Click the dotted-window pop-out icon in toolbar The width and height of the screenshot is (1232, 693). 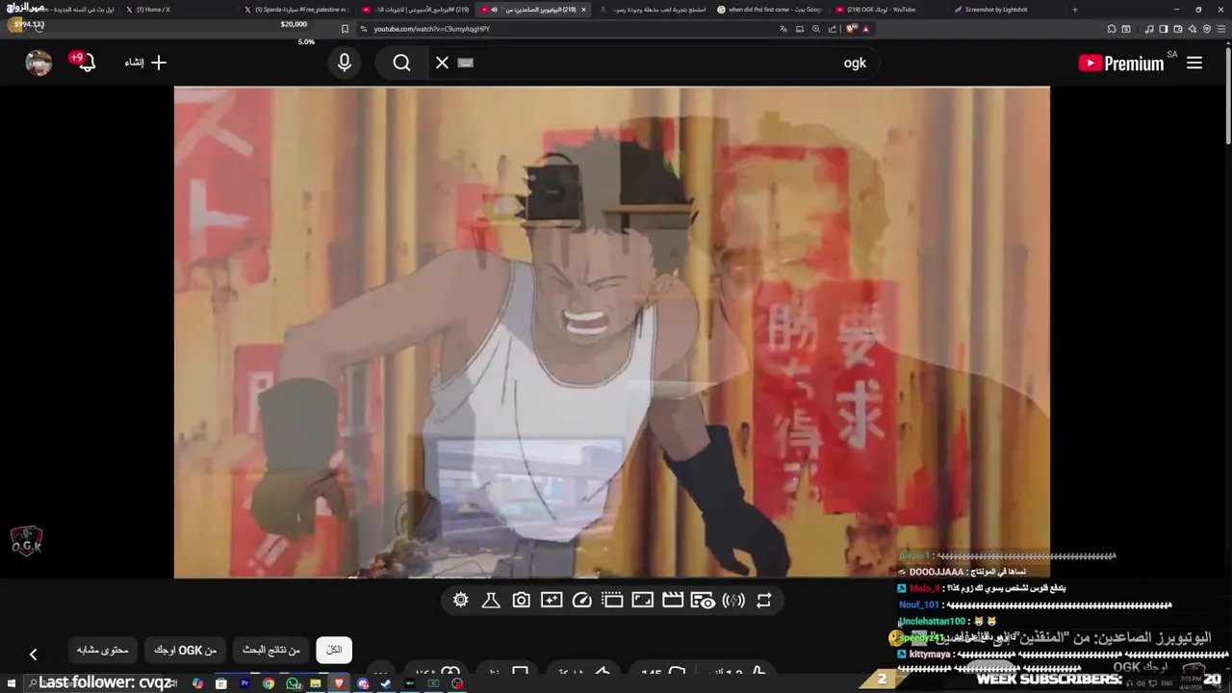(x=612, y=601)
